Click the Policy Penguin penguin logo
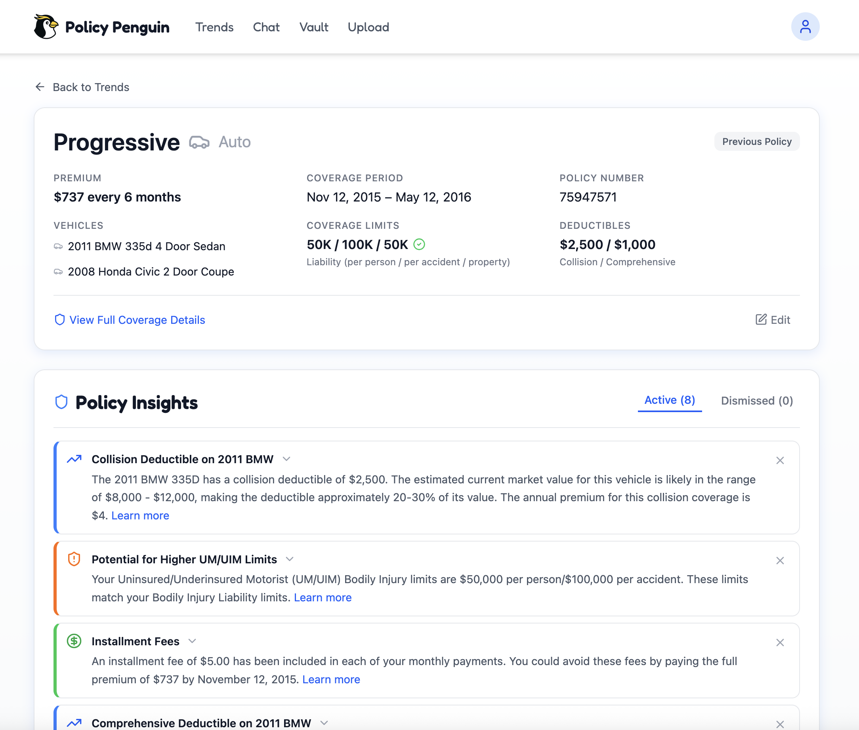859x730 pixels. click(x=46, y=26)
